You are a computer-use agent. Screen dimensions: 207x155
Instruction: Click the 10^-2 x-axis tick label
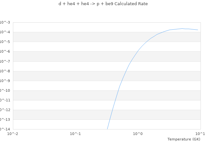tap(13, 134)
